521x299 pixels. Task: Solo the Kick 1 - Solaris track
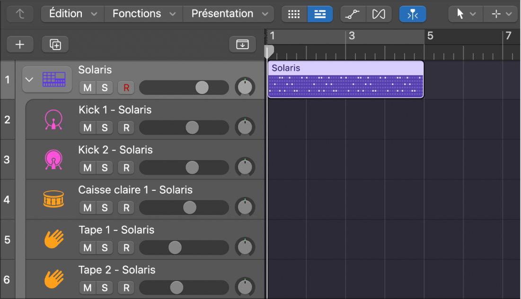click(x=104, y=128)
